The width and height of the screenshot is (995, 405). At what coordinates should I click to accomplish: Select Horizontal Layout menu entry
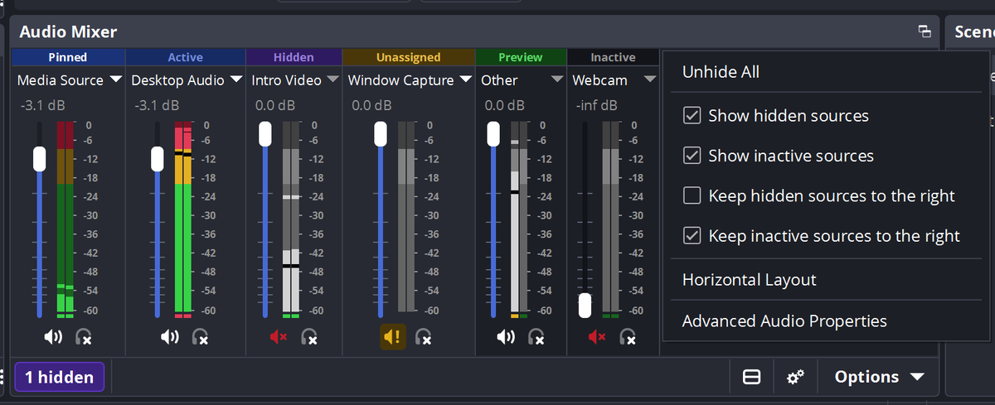click(750, 280)
